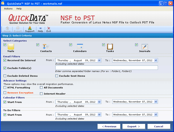Enable All Documents option
This screenshot has height=132, width=174.
[x=41, y=88]
